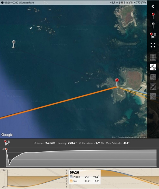Viewport: 159px width, 189px height.
Task: Toggle the satellite map view
Action: tap(153, 67)
